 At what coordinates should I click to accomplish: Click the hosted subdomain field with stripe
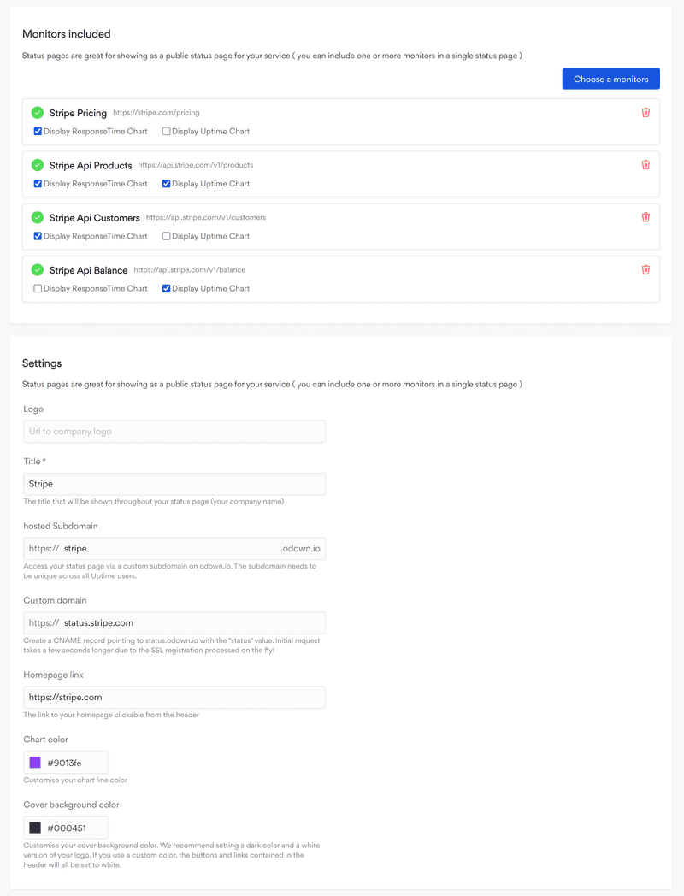point(174,547)
